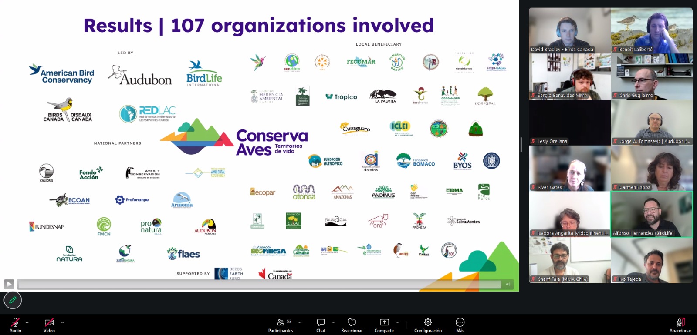Expand the Video options arrow
This screenshot has width=697, height=335.
coord(63,322)
